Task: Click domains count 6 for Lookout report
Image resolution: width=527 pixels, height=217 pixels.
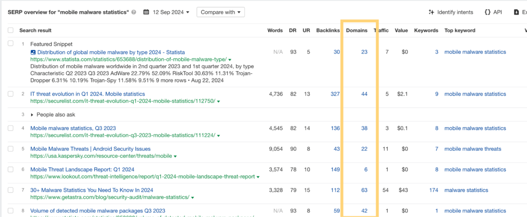Action: [366, 169]
